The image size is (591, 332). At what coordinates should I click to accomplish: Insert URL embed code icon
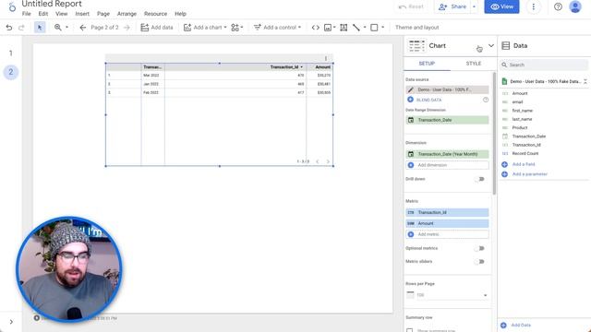(316, 28)
